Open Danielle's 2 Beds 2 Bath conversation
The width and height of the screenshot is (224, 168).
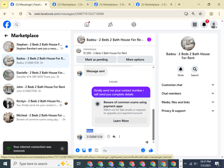(x=35, y=75)
